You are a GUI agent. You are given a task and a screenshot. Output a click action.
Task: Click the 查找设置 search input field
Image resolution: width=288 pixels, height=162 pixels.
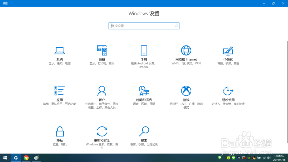(x=144, y=26)
